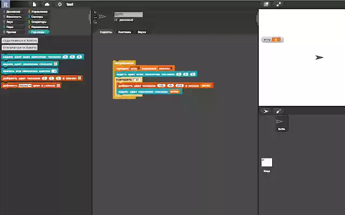The width and height of the screenshot is (345, 215).
Task: Switch to the Костюмы tab
Action: (125, 32)
